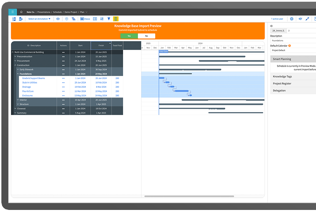Collapse the Foundations activity group
This screenshot has height=212, width=316.
click(18, 74)
